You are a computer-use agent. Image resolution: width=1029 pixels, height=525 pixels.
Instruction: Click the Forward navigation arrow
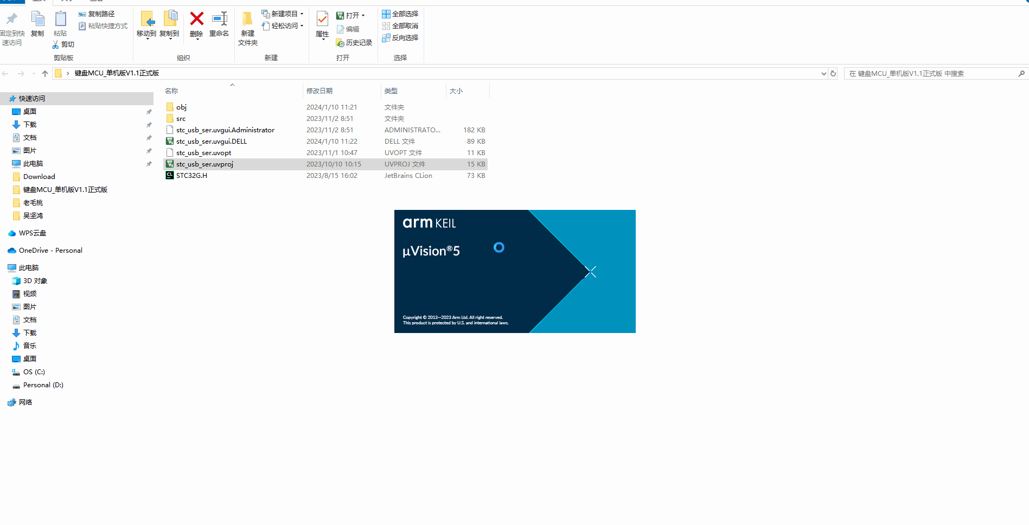[21, 74]
